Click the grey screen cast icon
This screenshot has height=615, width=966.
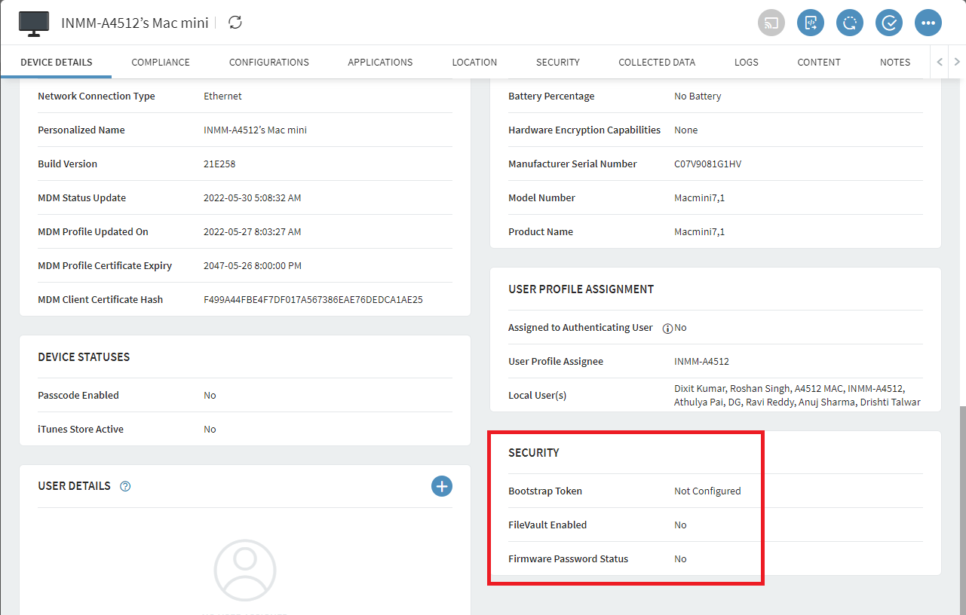point(771,23)
